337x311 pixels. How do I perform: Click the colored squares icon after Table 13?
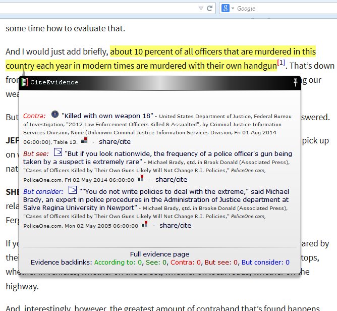tap(84, 140)
